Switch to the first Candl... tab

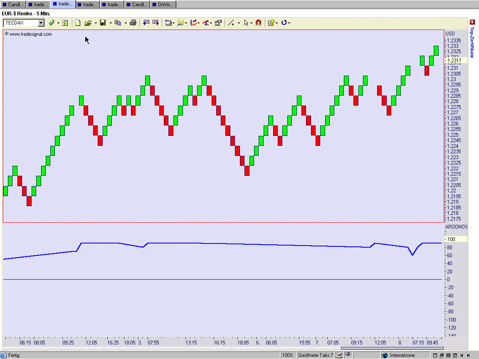coord(13,5)
